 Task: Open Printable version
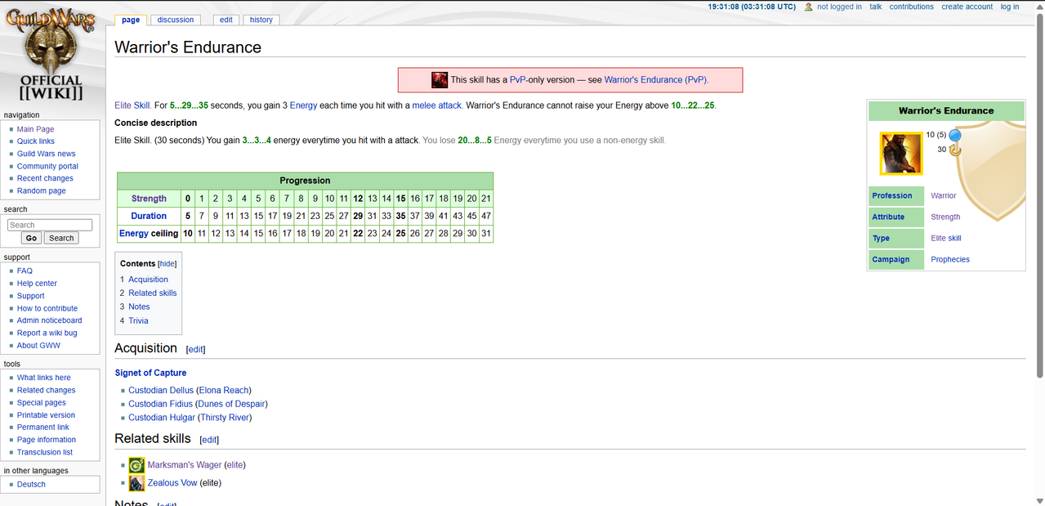tap(47, 414)
